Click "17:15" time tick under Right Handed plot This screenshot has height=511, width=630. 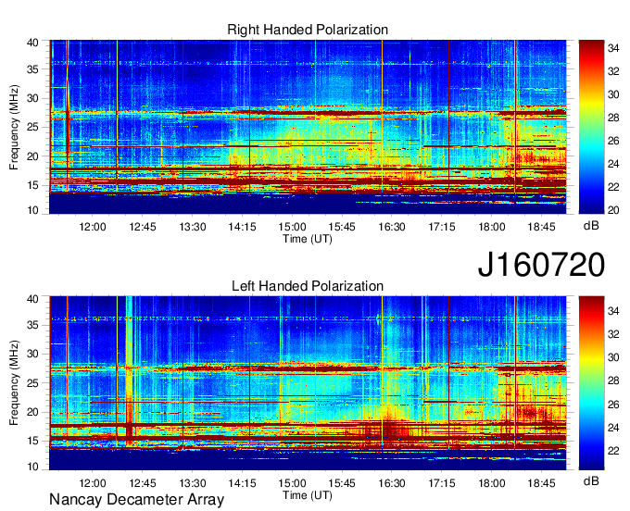tap(442, 227)
